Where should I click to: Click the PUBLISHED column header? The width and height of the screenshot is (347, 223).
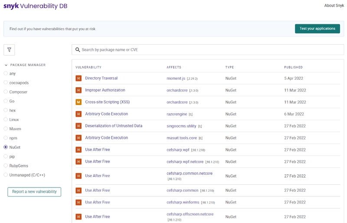(293, 67)
